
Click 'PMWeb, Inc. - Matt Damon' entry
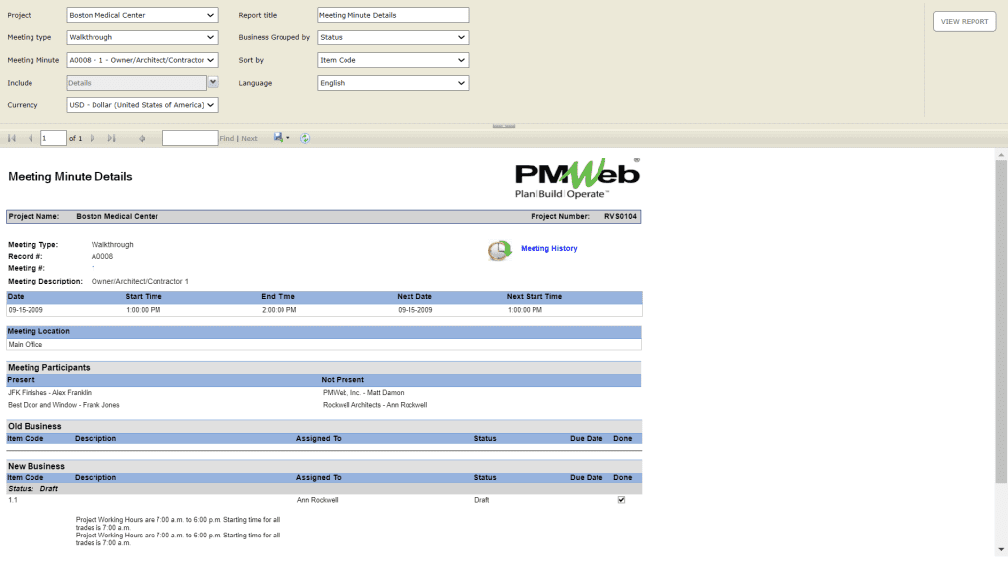pyautogui.click(x=363, y=392)
